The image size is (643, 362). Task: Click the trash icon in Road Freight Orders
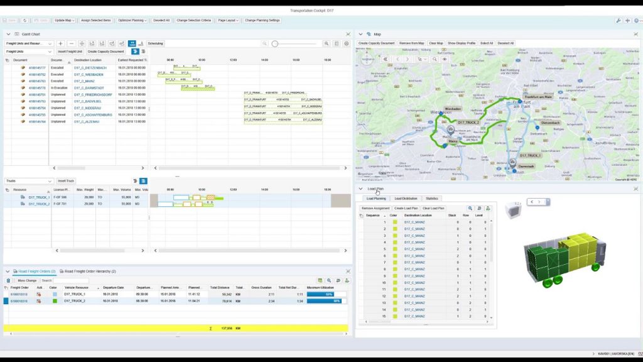[x=8, y=280]
